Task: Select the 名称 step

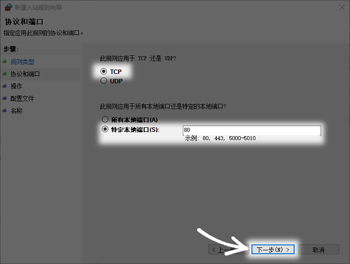Action: point(16,111)
